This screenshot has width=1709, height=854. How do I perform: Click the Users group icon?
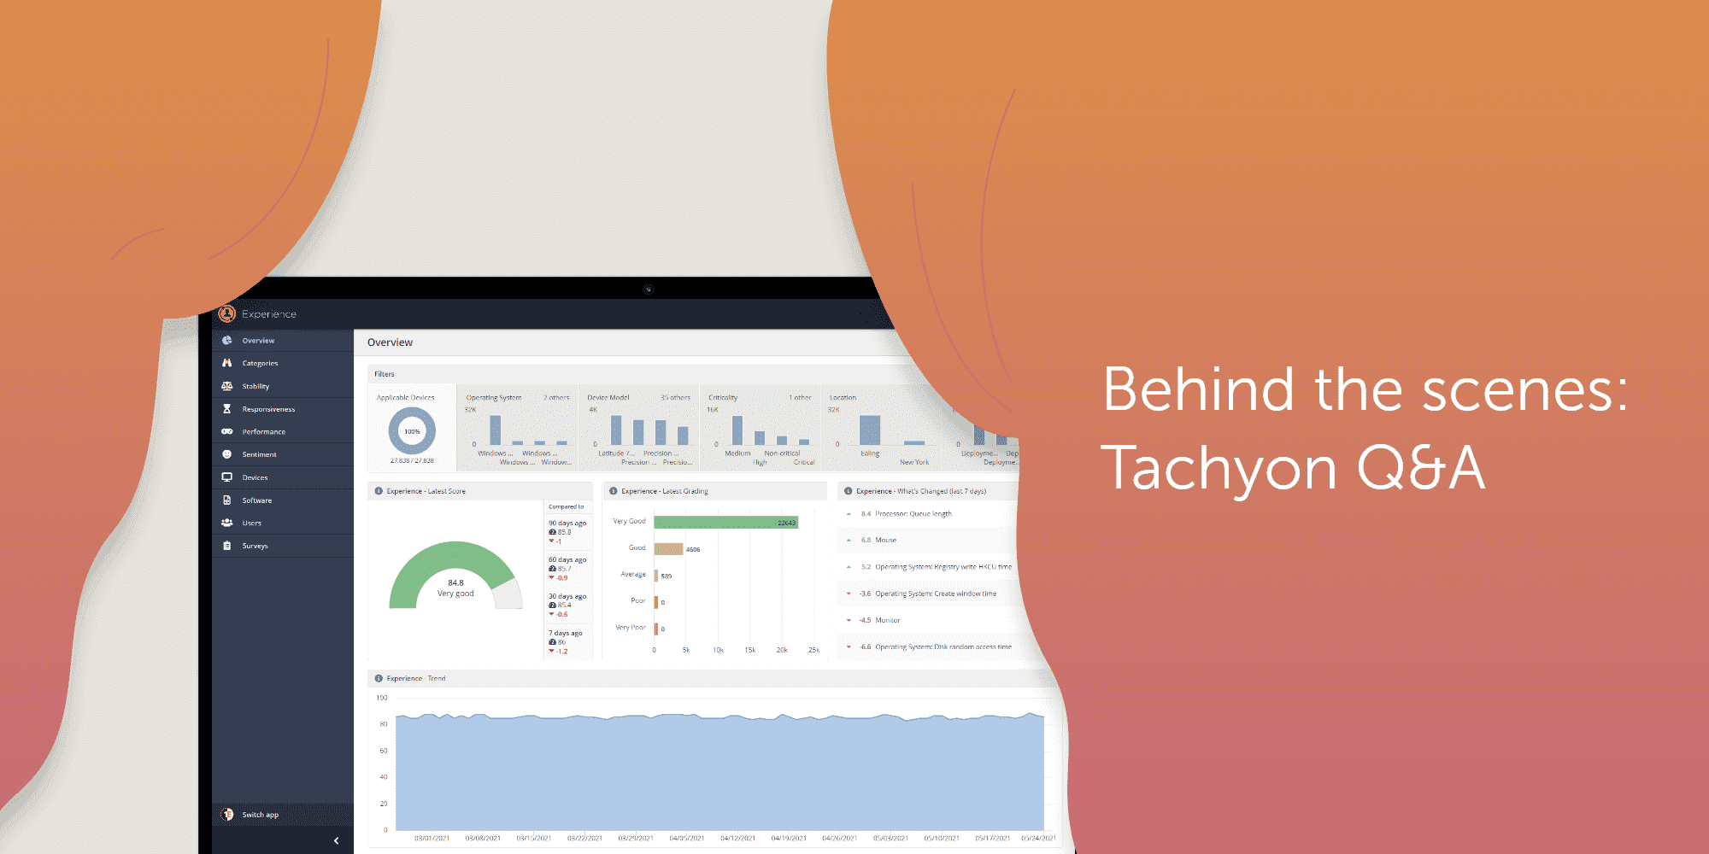click(x=227, y=523)
